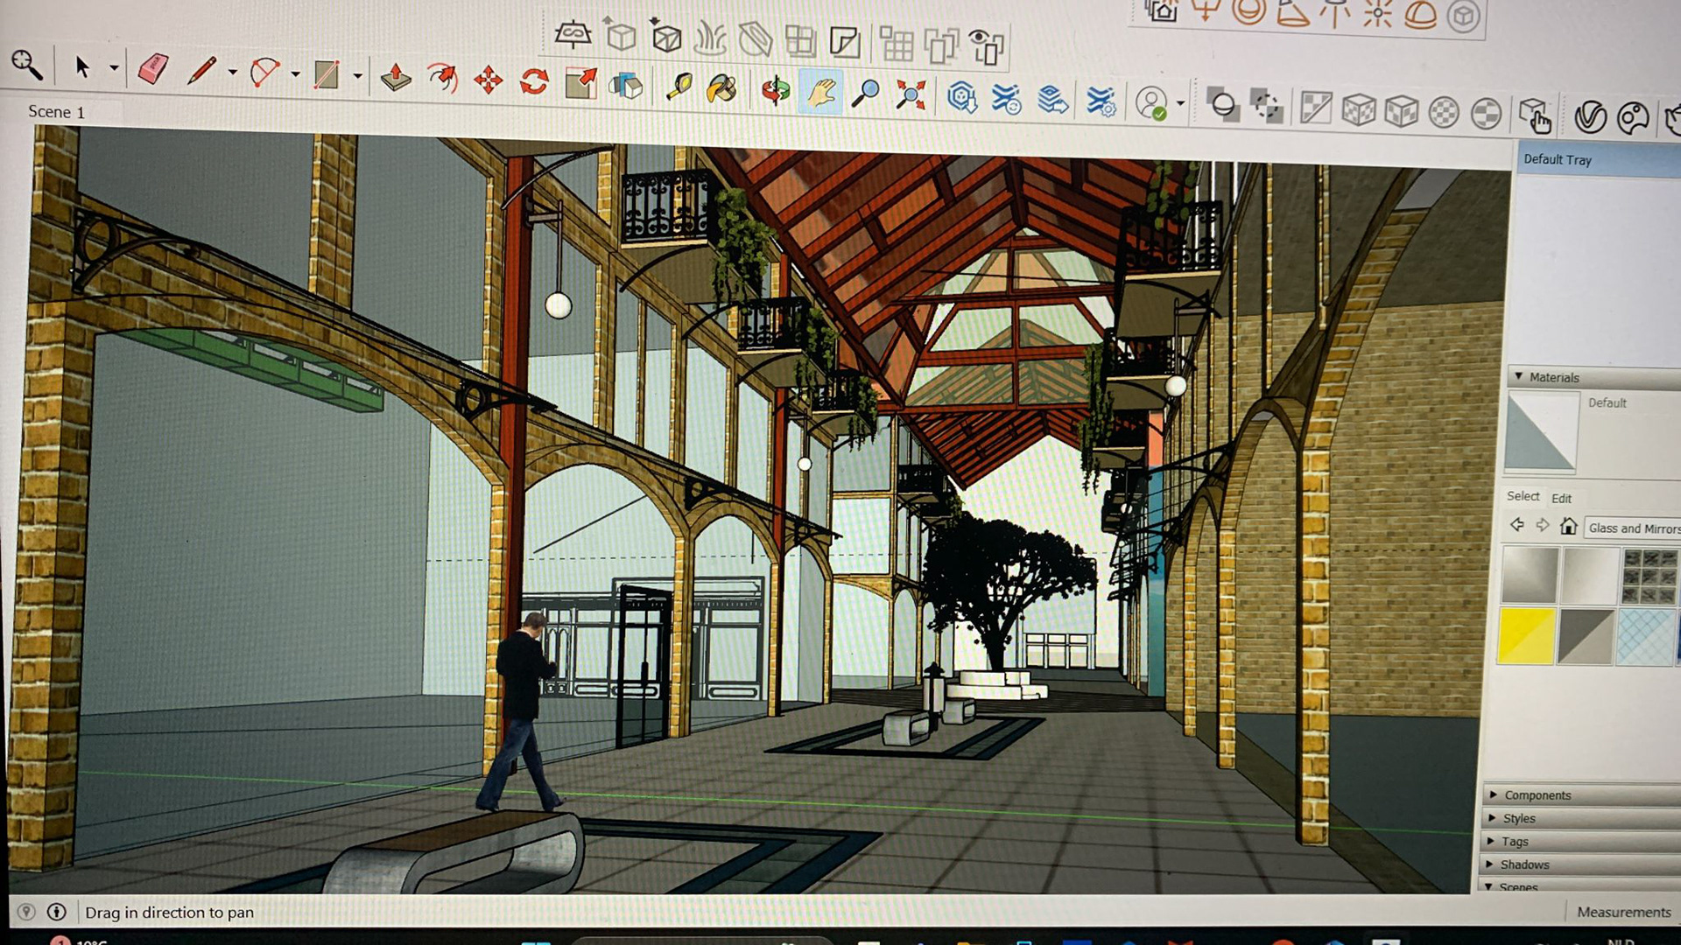The width and height of the screenshot is (1681, 945).
Task: Choose the Move tool with red arrows
Action: click(488, 81)
